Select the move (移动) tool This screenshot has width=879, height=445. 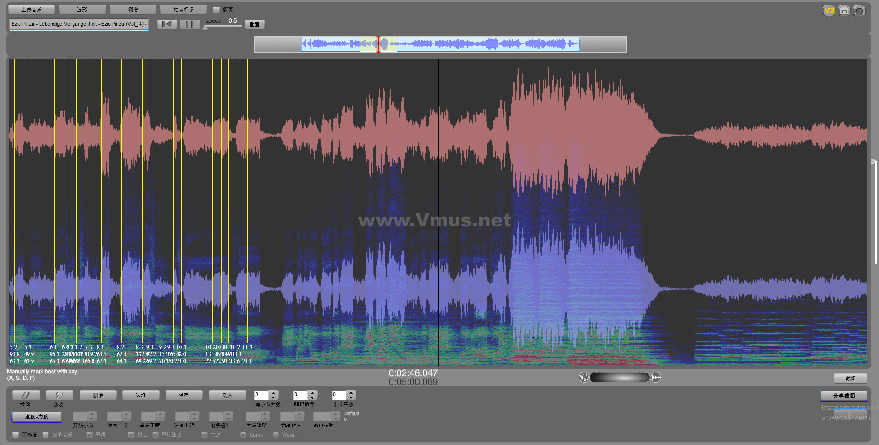[x=59, y=395]
